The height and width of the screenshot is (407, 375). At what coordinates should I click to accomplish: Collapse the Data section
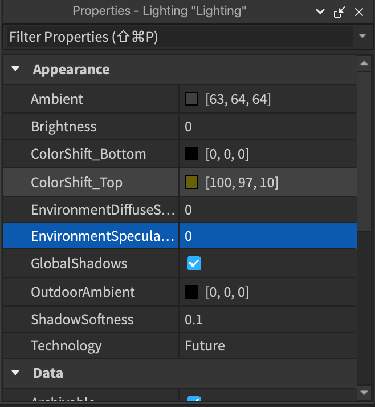click(x=15, y=373)
